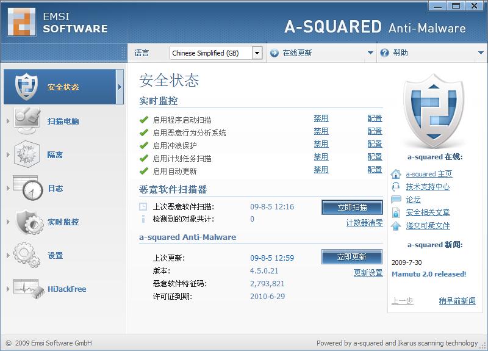Select 扫描电脑 sidebar label
The height and width of the screenshot is (351, 488).
click(x=63, y=121)
